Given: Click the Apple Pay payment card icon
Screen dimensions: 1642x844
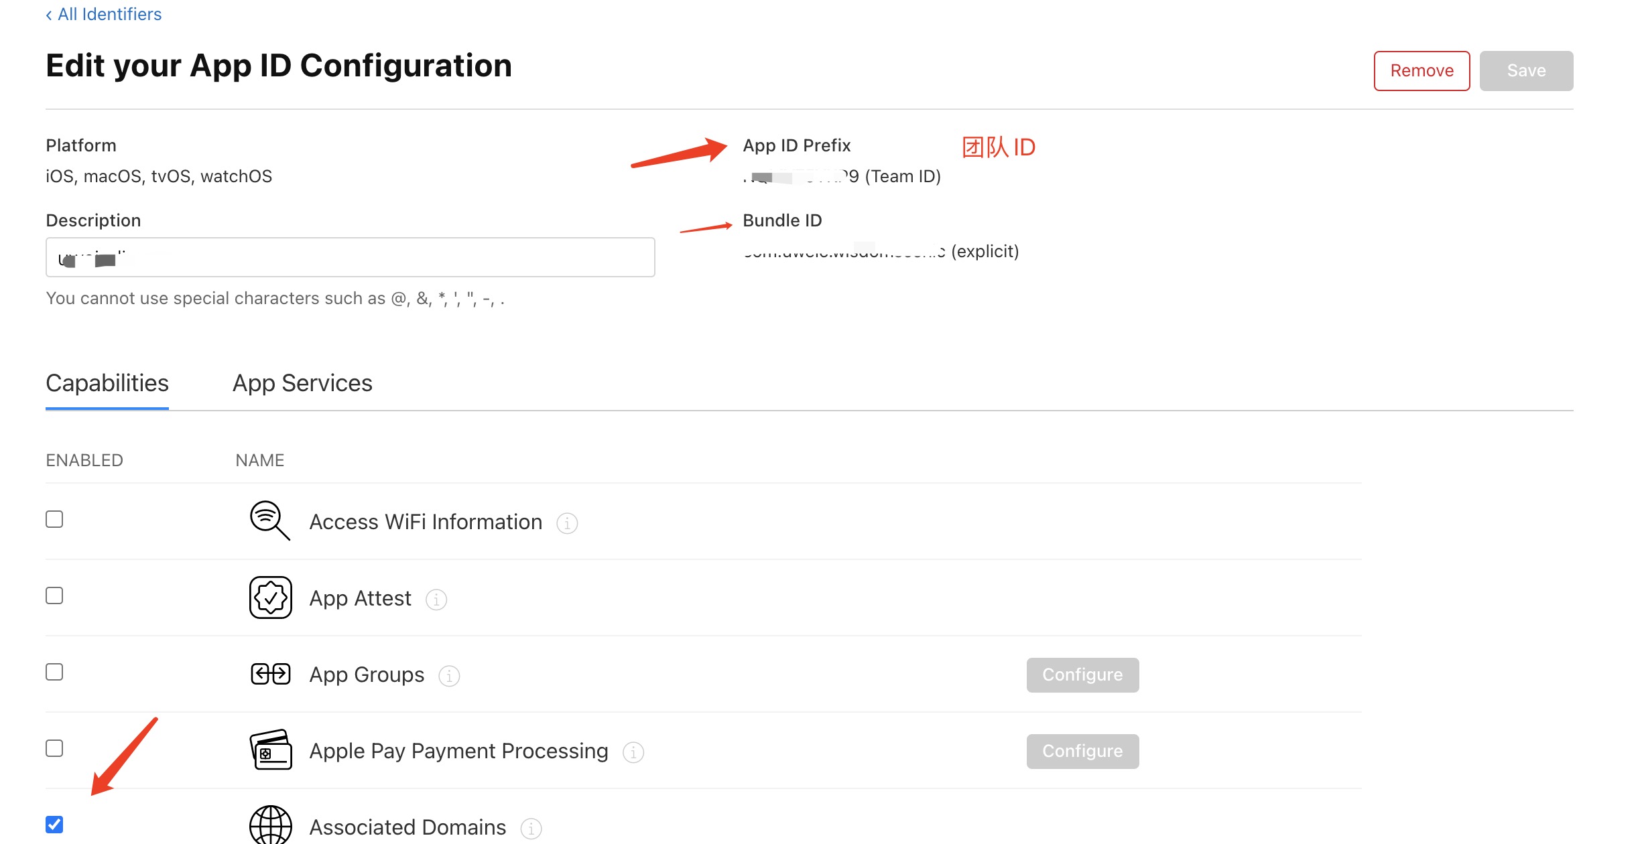Looking at the screenshot, I should click(270, 751).
